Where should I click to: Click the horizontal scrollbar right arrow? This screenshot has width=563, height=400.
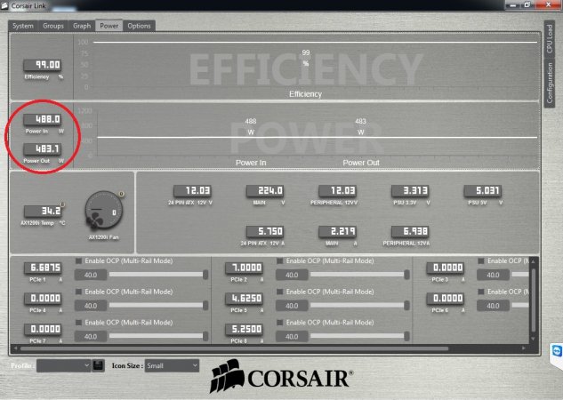pyautogui.click(x=524, y=348)
